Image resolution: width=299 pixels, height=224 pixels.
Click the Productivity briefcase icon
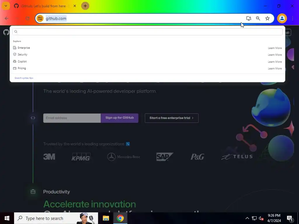coord(33,192)
